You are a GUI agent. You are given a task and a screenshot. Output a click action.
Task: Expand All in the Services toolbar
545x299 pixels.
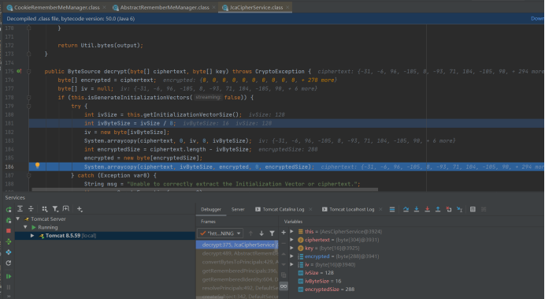(x=20, y=209)
